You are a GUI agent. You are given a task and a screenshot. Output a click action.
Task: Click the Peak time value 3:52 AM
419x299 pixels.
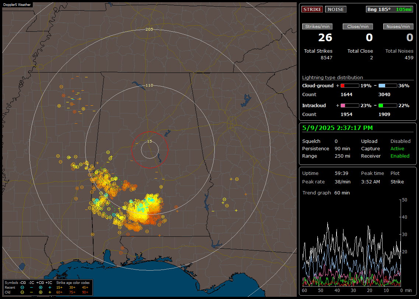[x=370, y=182]
